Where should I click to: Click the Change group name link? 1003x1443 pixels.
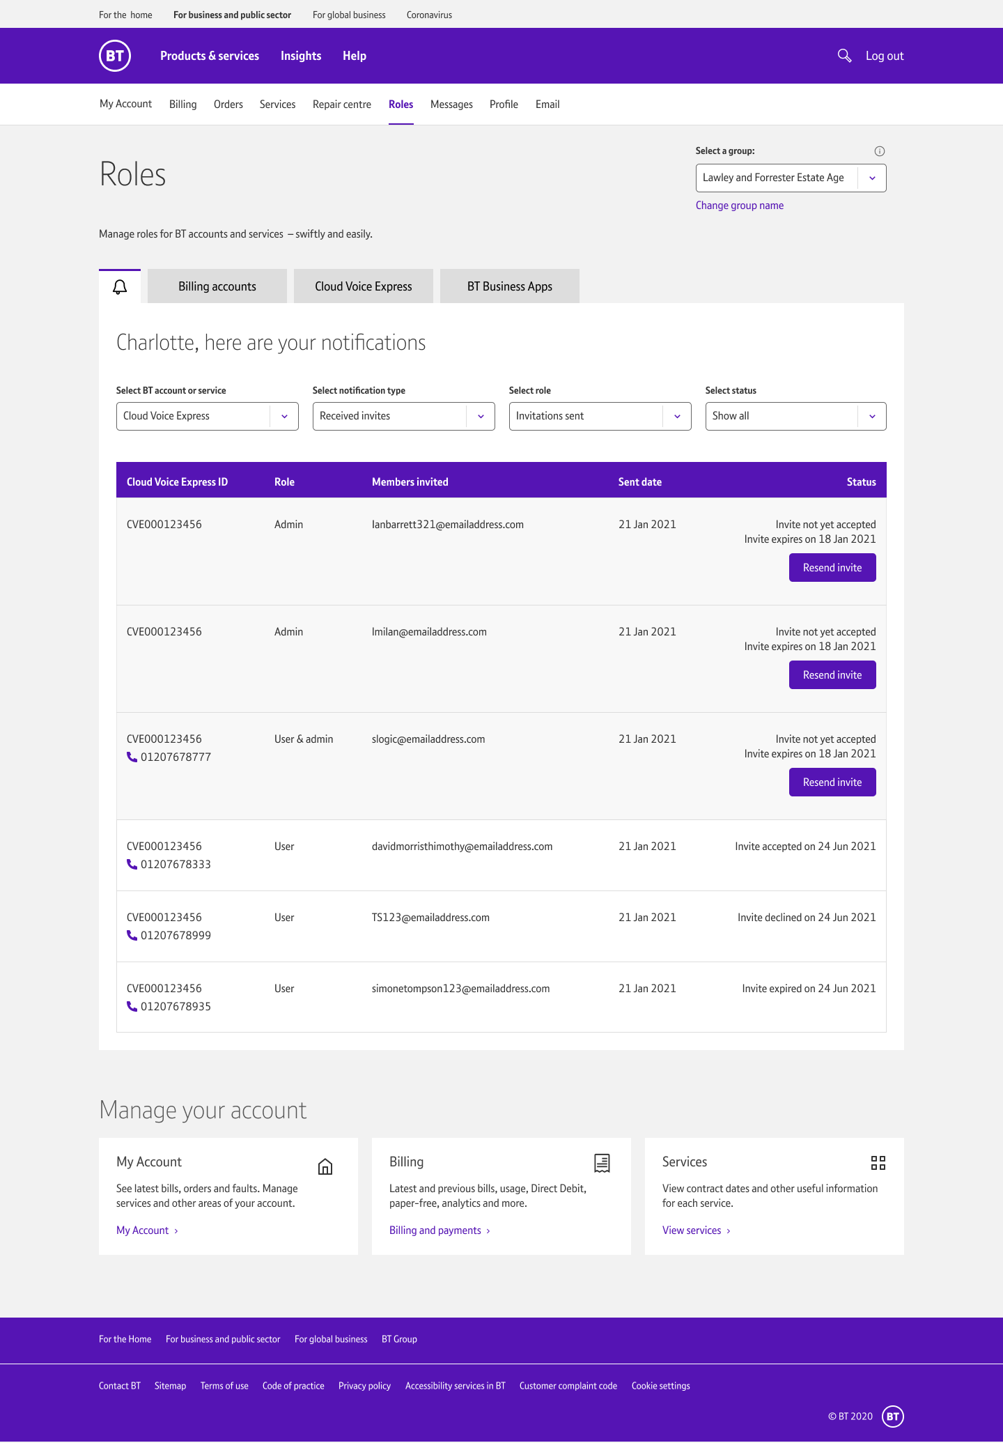[740, 206]
